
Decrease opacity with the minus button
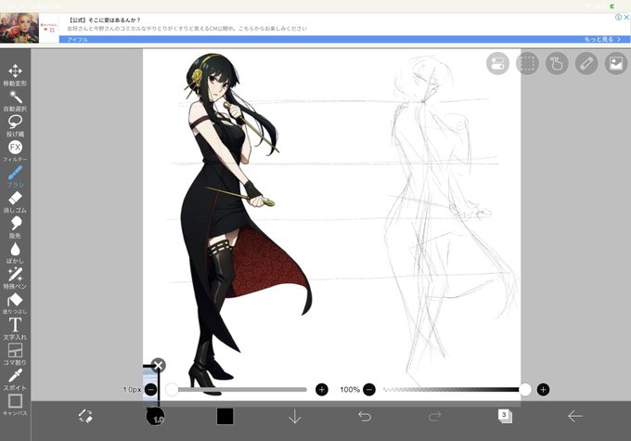(369, 389)
